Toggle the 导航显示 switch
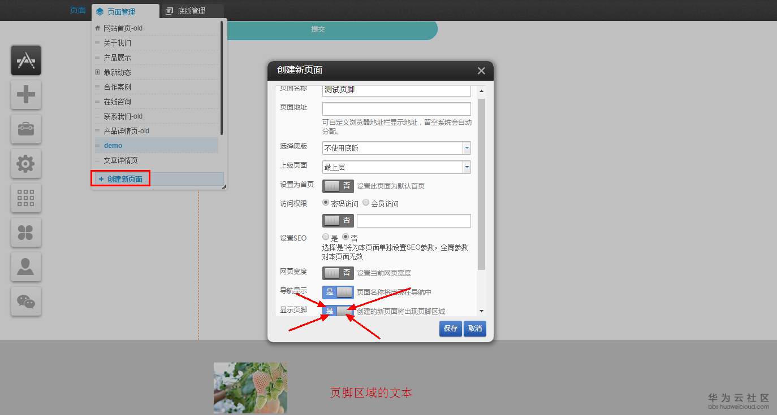 [338, 292]
